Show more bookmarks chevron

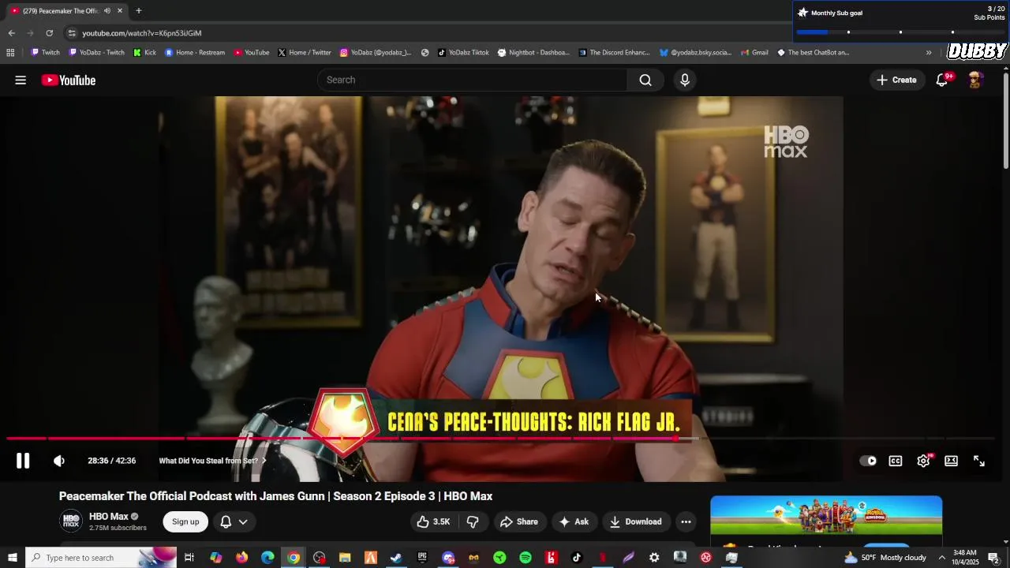(929, 53)
